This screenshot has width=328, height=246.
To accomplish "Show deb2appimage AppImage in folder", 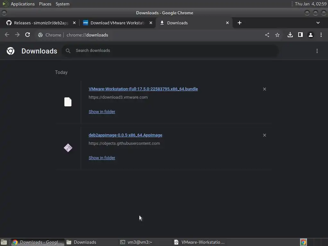I will pyautogui.click(x=102, y=158).
